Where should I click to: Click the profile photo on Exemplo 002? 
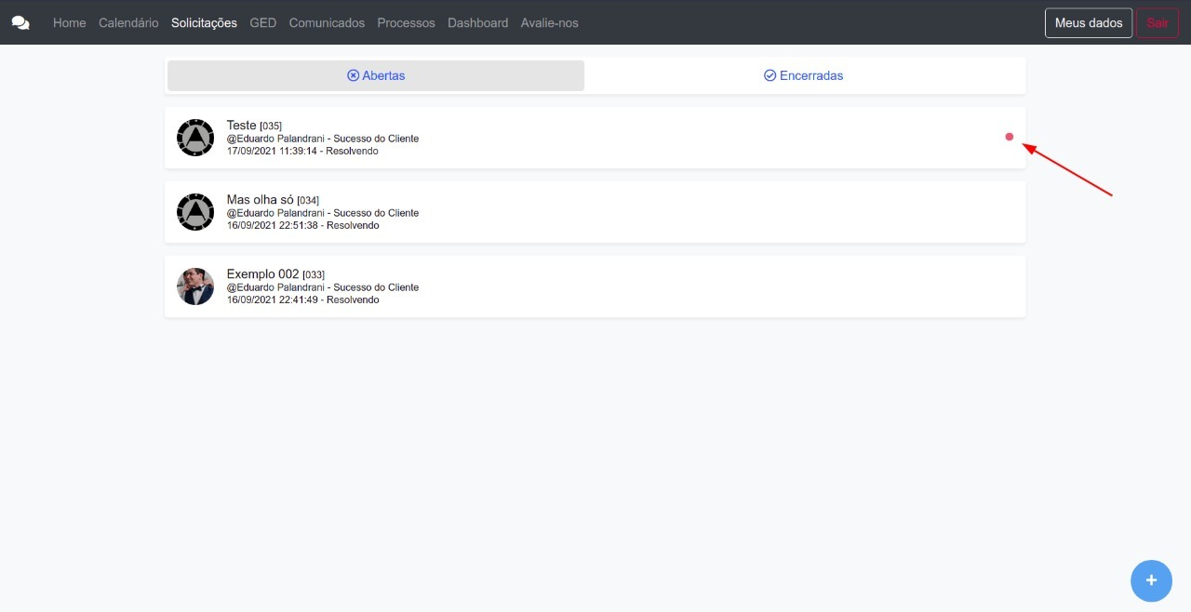[195, 286]
